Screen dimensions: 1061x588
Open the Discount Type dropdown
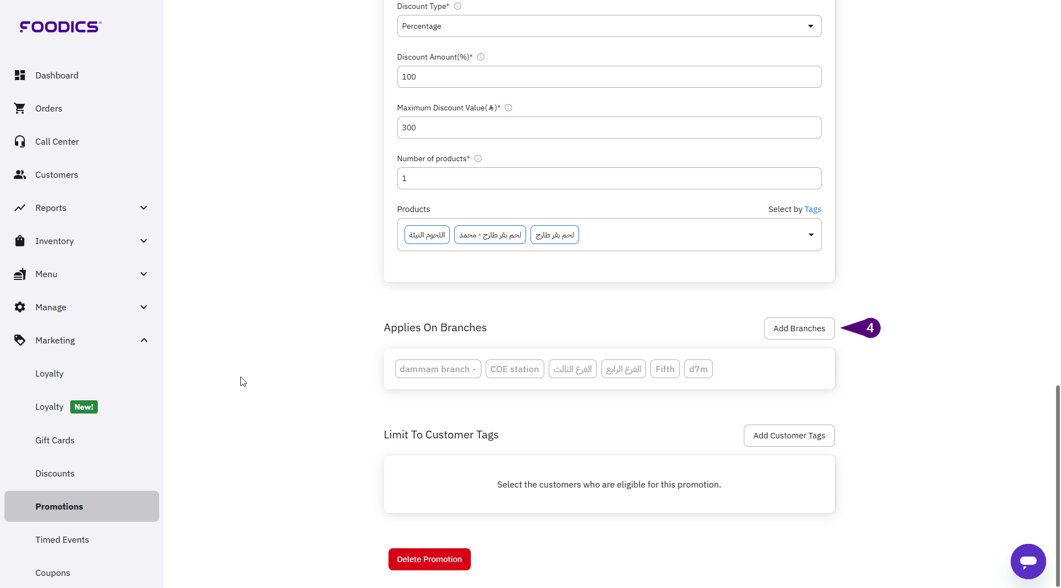click(x=609, y=26)
